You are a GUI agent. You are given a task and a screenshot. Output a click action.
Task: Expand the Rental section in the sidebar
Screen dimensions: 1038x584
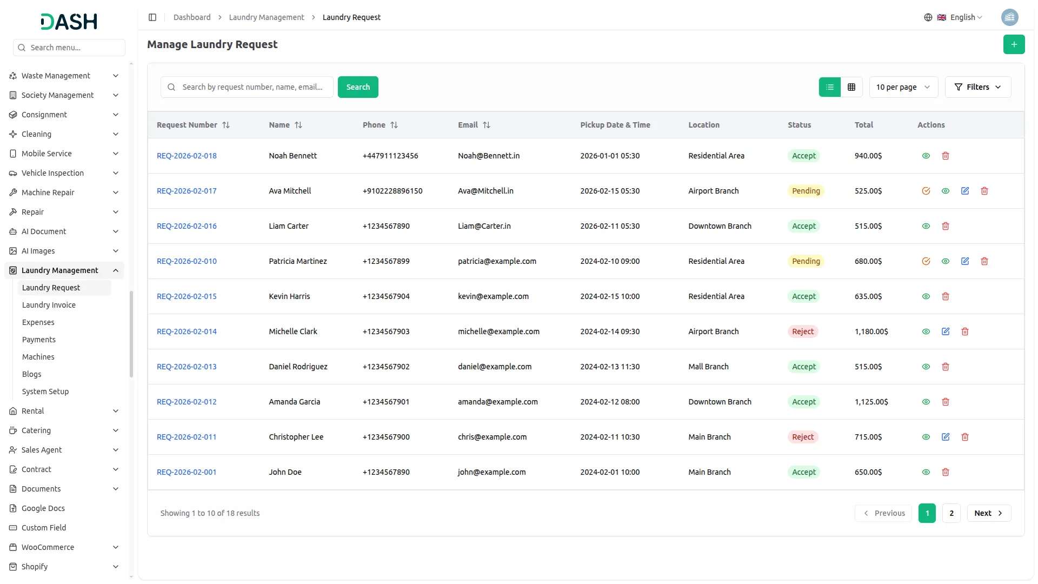click(x=64, y=411)
